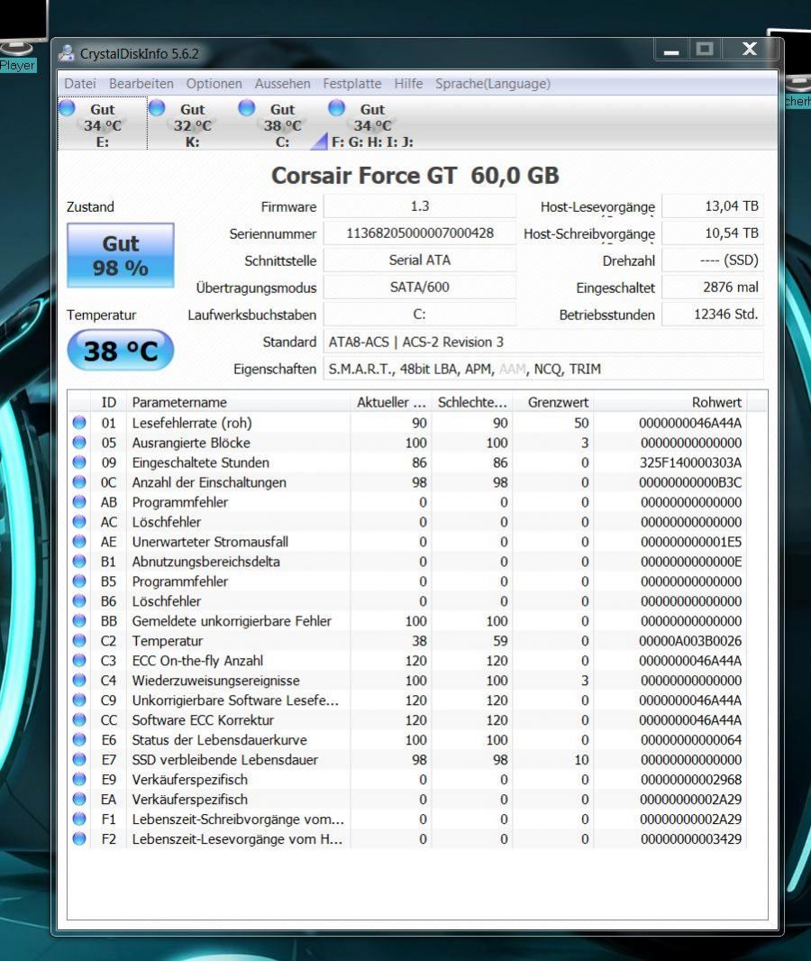Click the blue status orb for drive C:
This screenshot has width=811, height=961.
click(247, 108)
